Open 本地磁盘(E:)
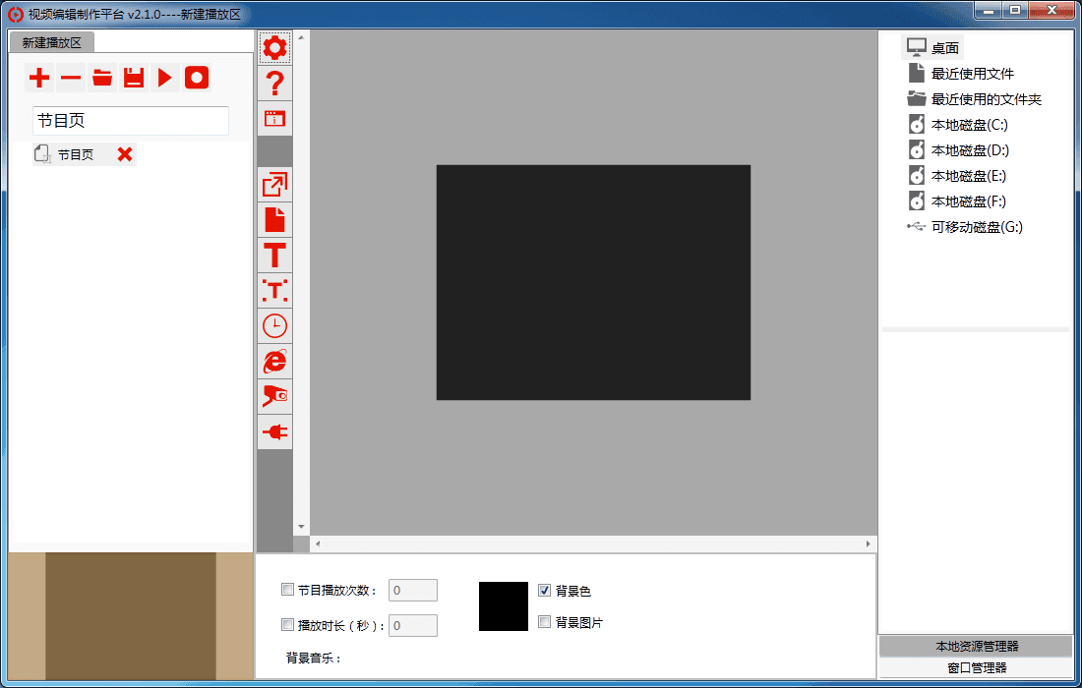The image size is (1082, 688). pos(957,176)
